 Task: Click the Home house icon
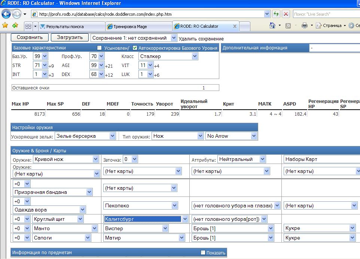(x=273, y=26)
